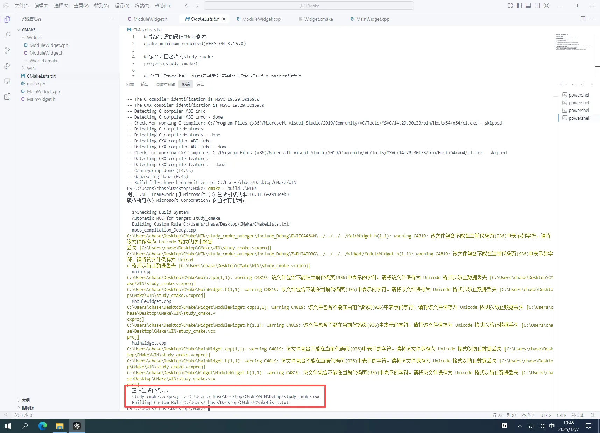The width and height of the screenshot is (600, 433).
Task: Change file encoding via UTF-8 status item
Action: point(546,416)
